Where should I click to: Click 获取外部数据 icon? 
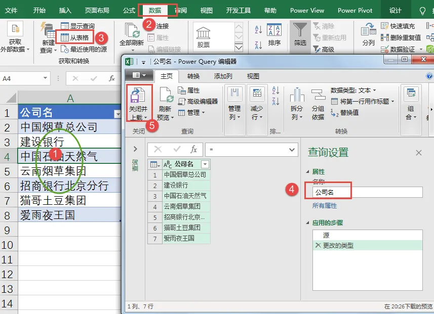pyautogui.click(x=15, y=29)
